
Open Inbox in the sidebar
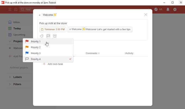(17, 22)
